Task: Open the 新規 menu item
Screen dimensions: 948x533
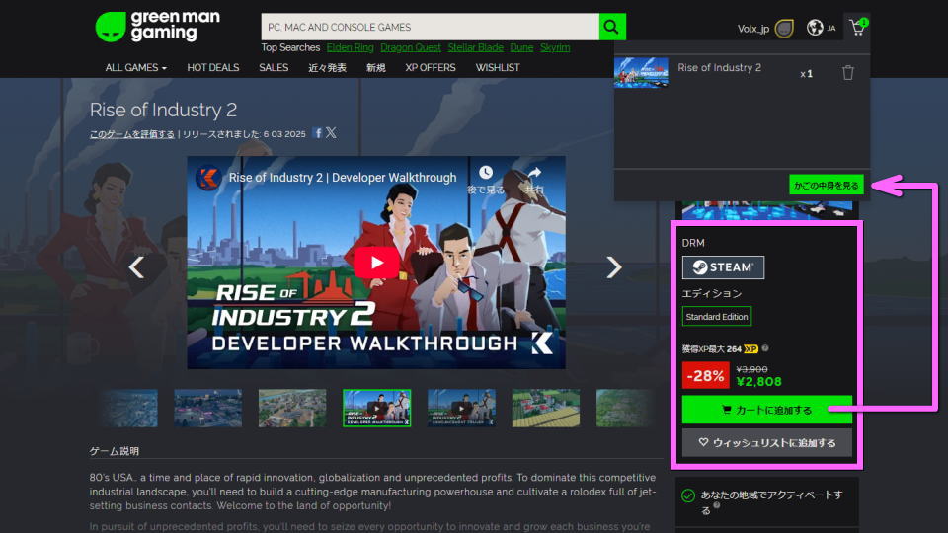Action: click(375, 68)
